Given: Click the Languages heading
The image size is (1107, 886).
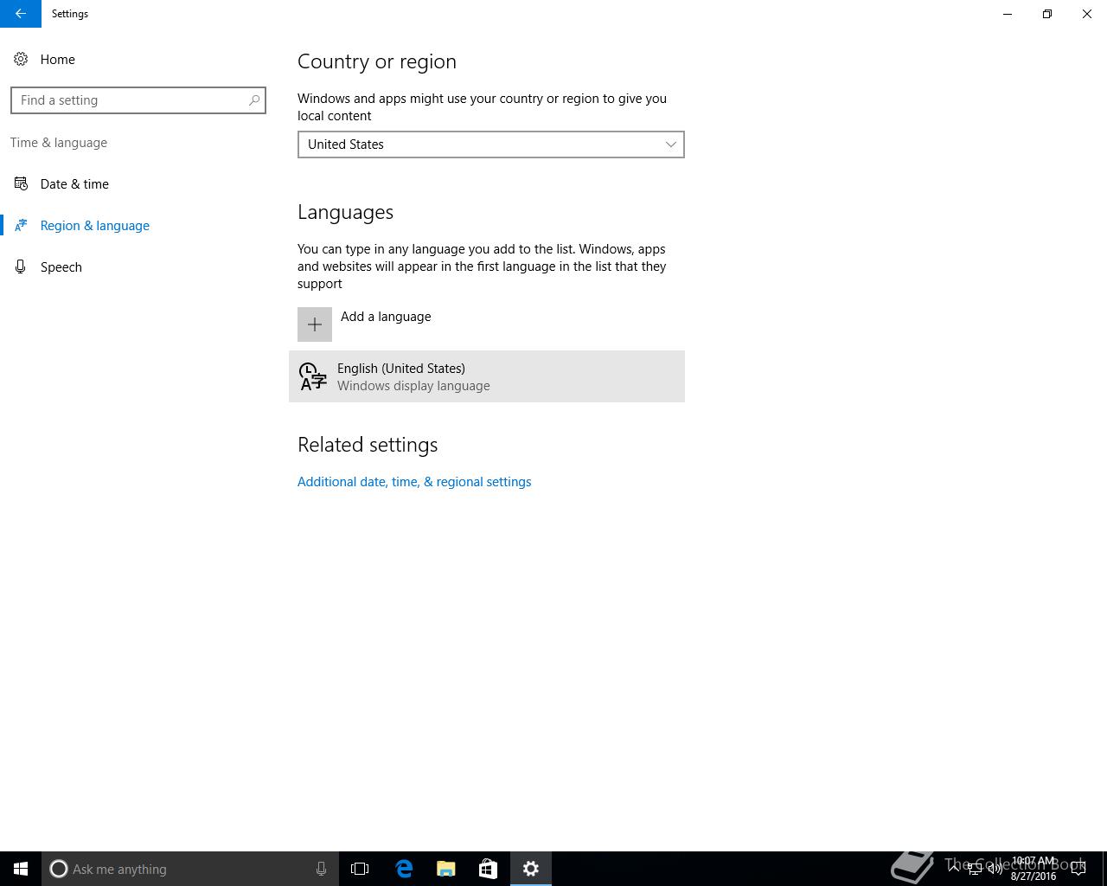Looking at the screenshot, I should point(345,212).
